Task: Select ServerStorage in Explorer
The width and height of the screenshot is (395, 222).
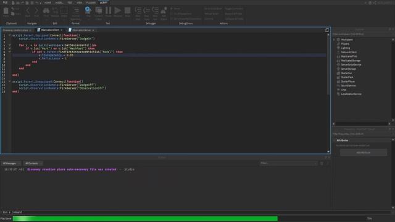Action: pos(348,69)
